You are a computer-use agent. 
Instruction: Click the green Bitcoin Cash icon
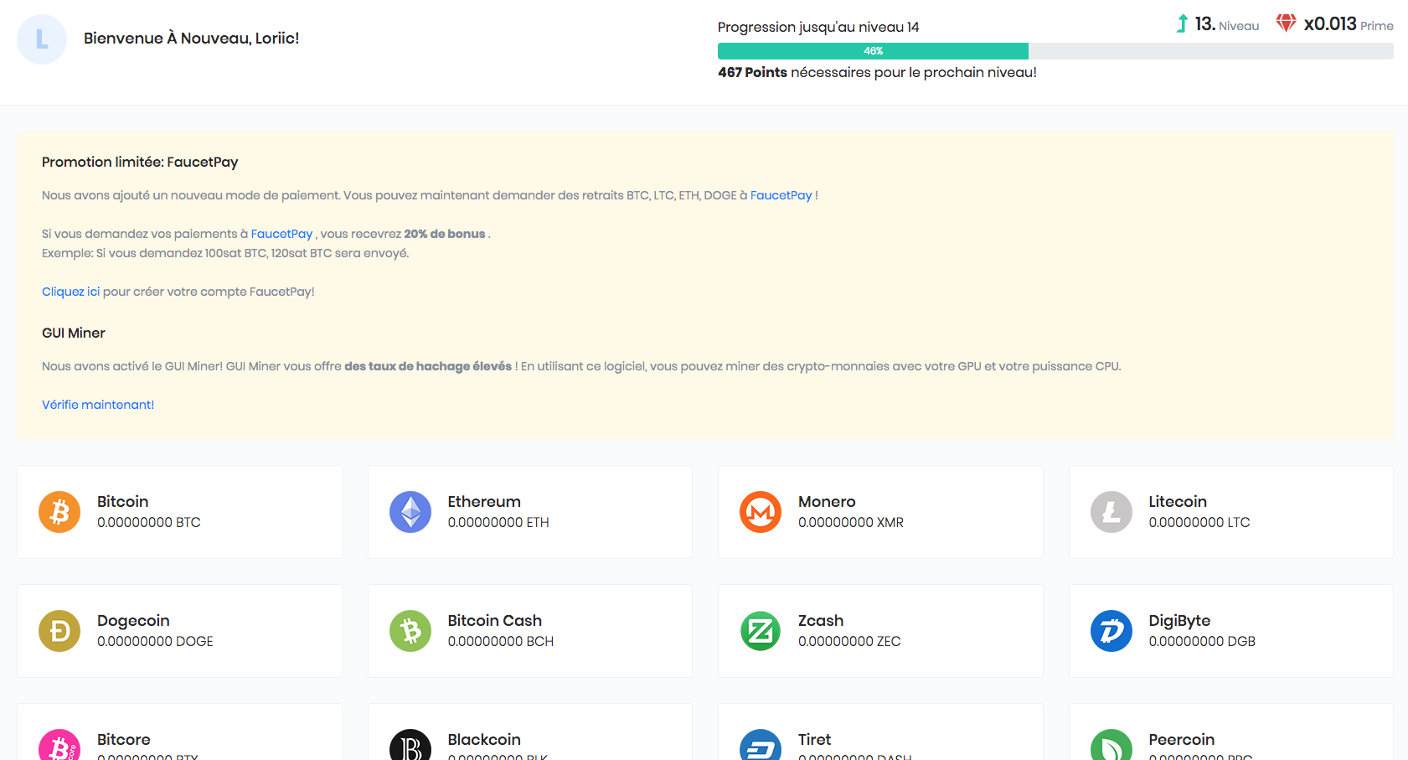pyautogui.click(x=410, y=631)
